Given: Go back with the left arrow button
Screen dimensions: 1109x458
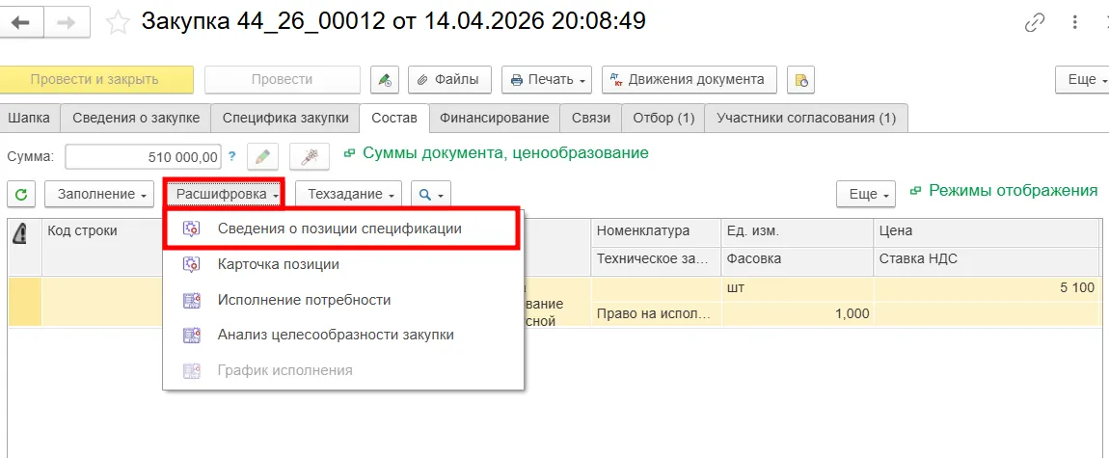Looking at the screenshot, I should [x=21, y=22].
